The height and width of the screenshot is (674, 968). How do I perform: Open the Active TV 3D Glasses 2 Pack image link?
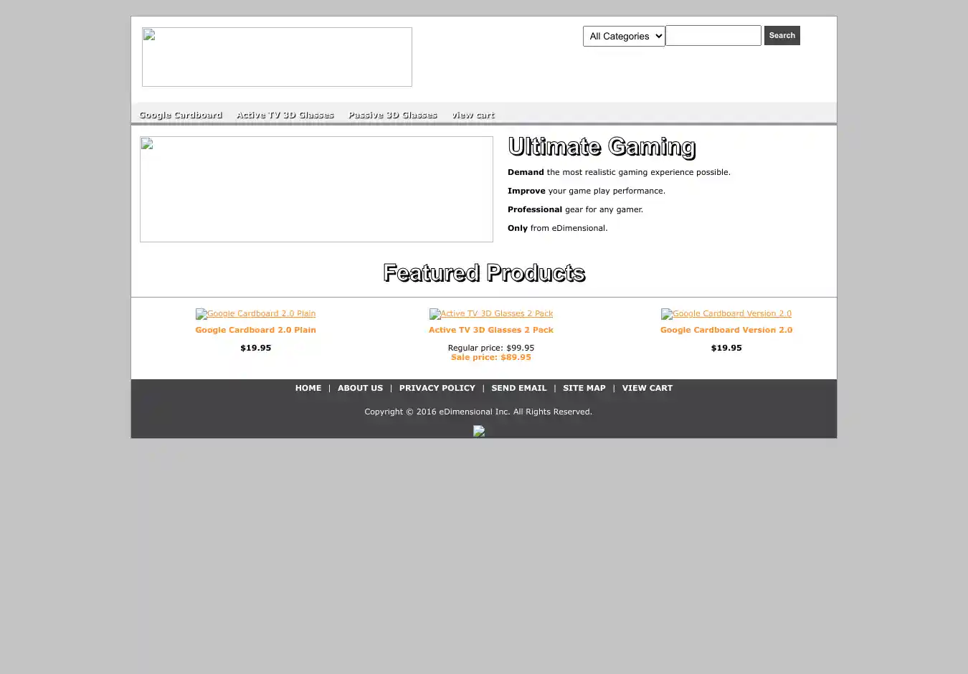pyautogui.click(x=491, y=314)
